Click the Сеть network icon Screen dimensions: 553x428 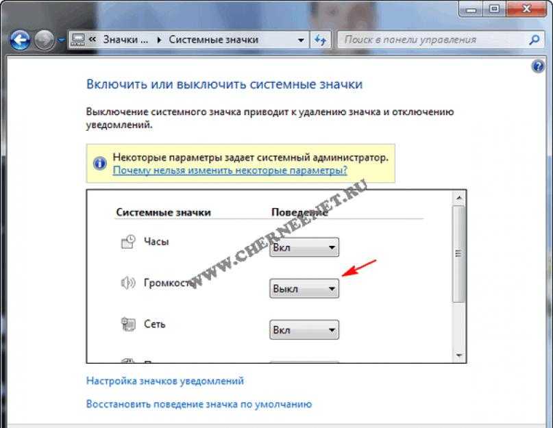tap(128, 324)
